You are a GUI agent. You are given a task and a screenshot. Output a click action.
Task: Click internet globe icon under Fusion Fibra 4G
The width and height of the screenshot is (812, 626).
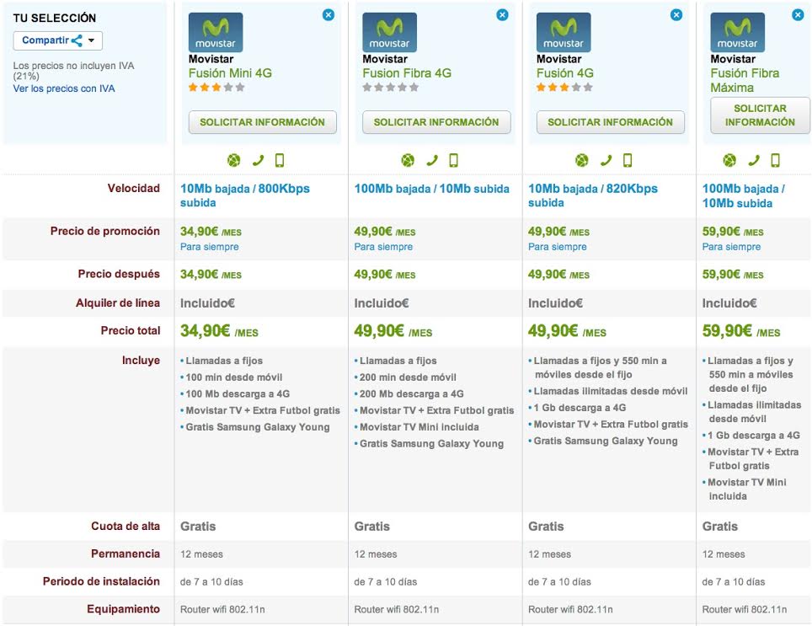(x=408, y=161)
